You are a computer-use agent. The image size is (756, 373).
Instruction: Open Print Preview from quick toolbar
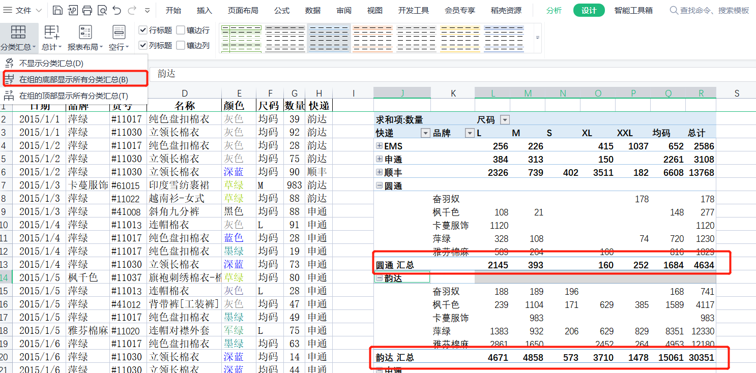pyautogui.click(x=102, y=10)
